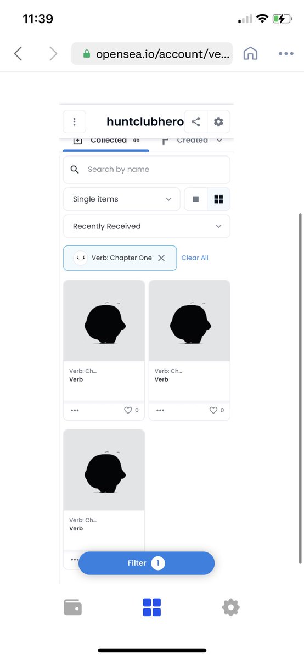304x659 pixels.
Task: Open more options on second Verb card
Action: 160,410
